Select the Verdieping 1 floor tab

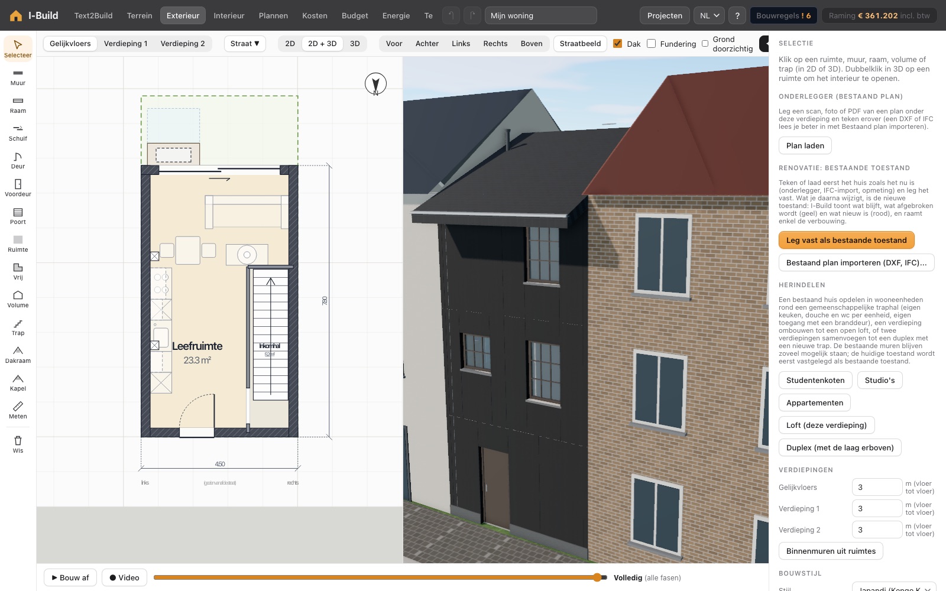[125, 43]
